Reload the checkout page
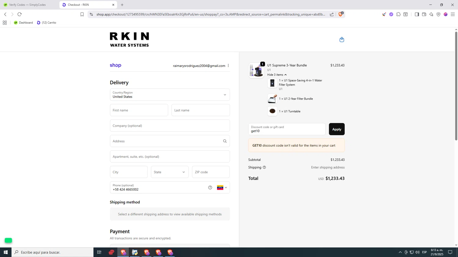This screenshot has width=458, height=257. 20,14
